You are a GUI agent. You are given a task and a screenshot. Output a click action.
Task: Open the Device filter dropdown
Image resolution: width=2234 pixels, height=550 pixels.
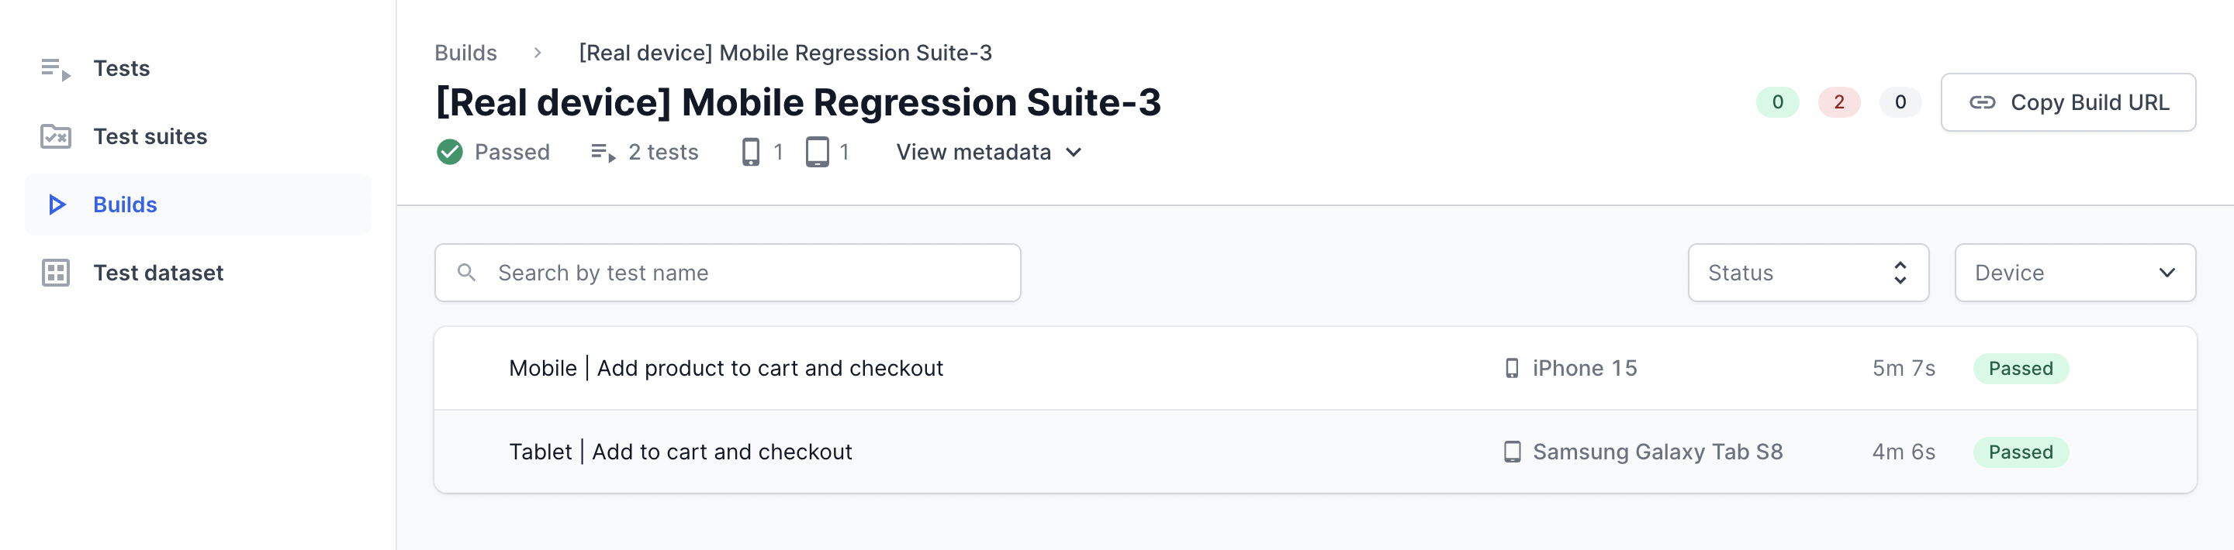(x=2073, y=273)
